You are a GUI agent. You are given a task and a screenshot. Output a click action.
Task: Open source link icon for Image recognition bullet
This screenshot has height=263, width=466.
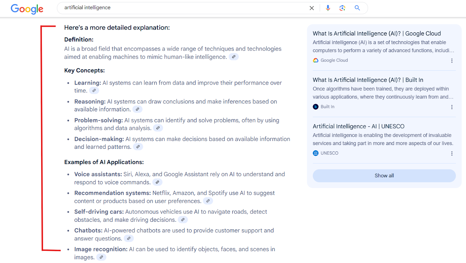101,257
